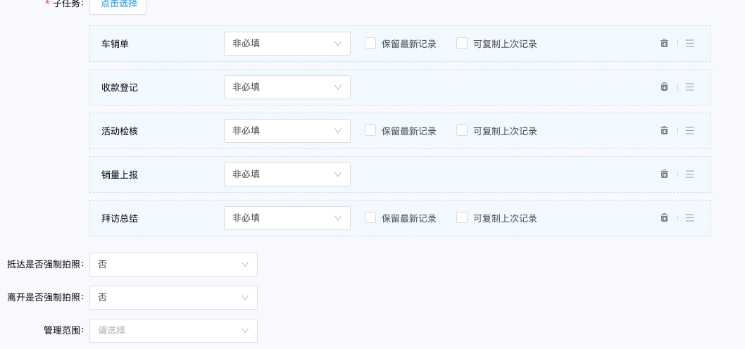Expand the 收款登记 required-option dropdown

pyautogui.click(x=287, y=87)
